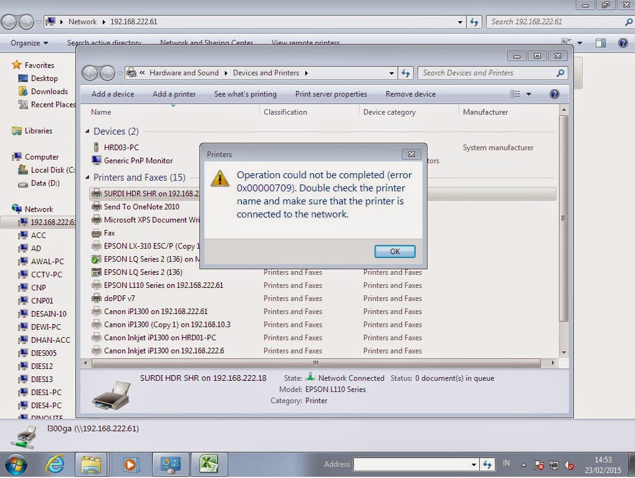Click refresh button in Devices and Printers

coord(406,73)
